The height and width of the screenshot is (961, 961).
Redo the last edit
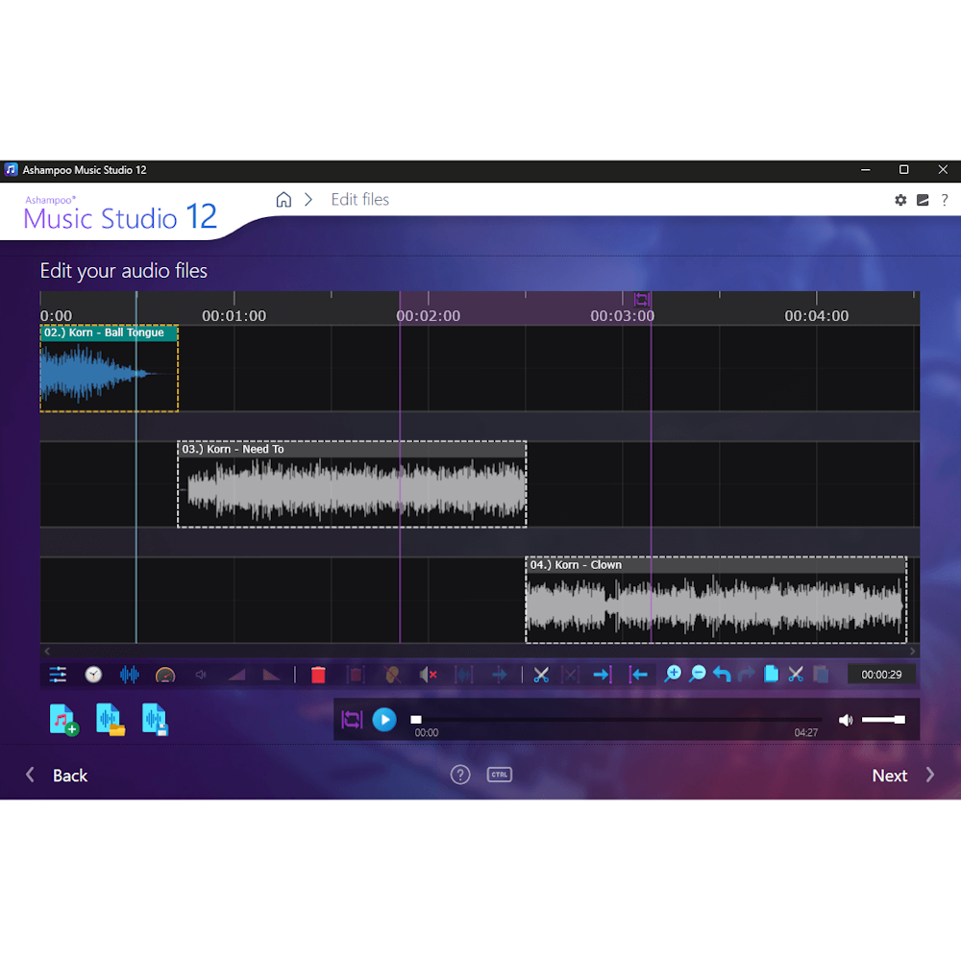[746, 675]
